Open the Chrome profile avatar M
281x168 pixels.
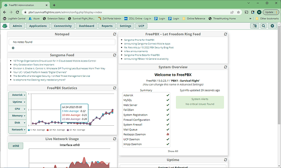[x=259, y=12]
